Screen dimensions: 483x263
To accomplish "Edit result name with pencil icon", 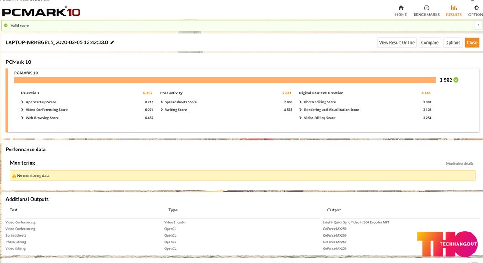I will click(113, 42).
